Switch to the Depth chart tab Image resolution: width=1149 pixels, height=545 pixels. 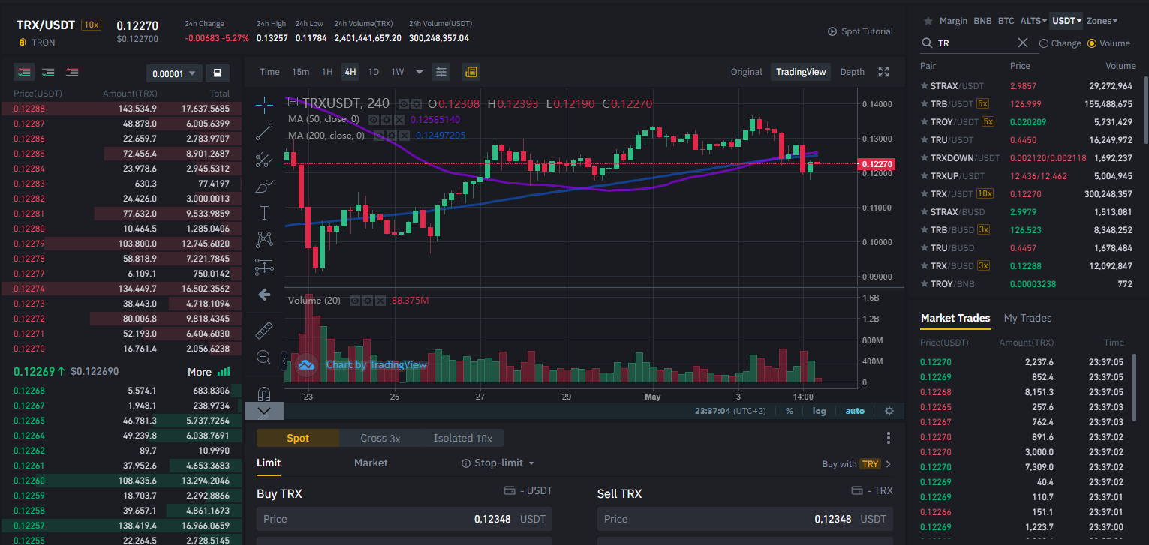click(x=852, y=72)
